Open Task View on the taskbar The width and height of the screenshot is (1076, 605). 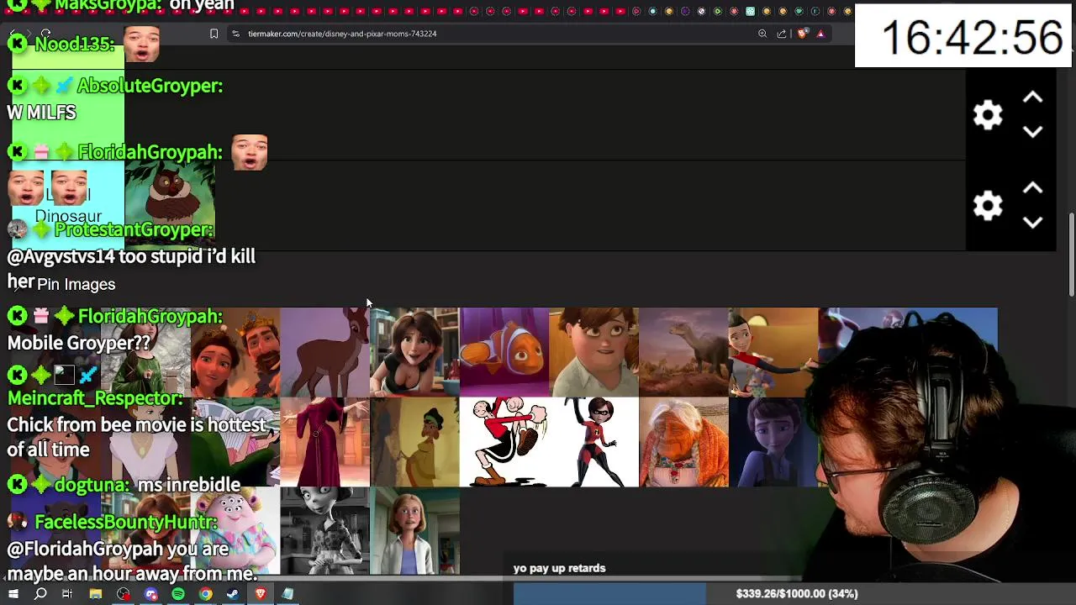point(67,594)
